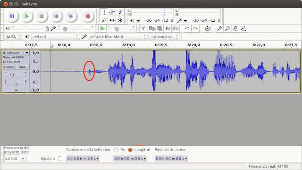Mute track with the Silencio button

click(8, 67)
